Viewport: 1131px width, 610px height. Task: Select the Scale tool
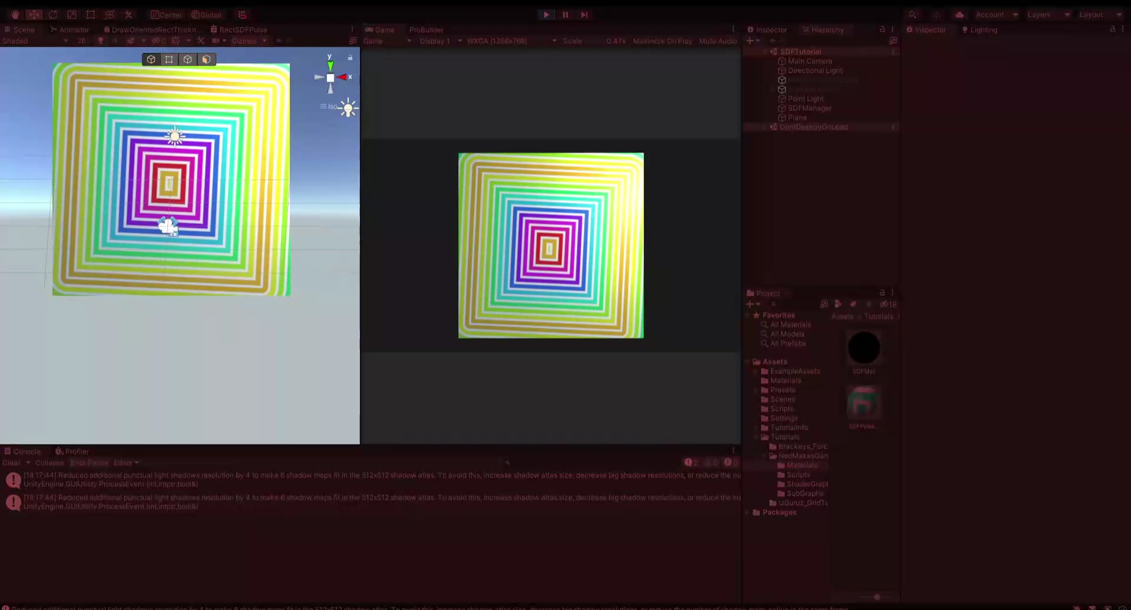tap(71, 15)
